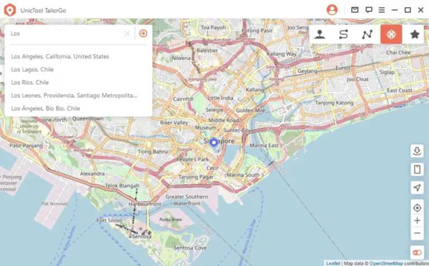Click the Pasir Panjang map label

pyautogui.click(x=26, y=146)
